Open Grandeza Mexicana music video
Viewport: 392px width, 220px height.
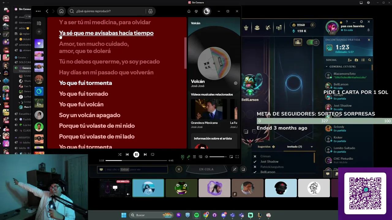[209, 109]
